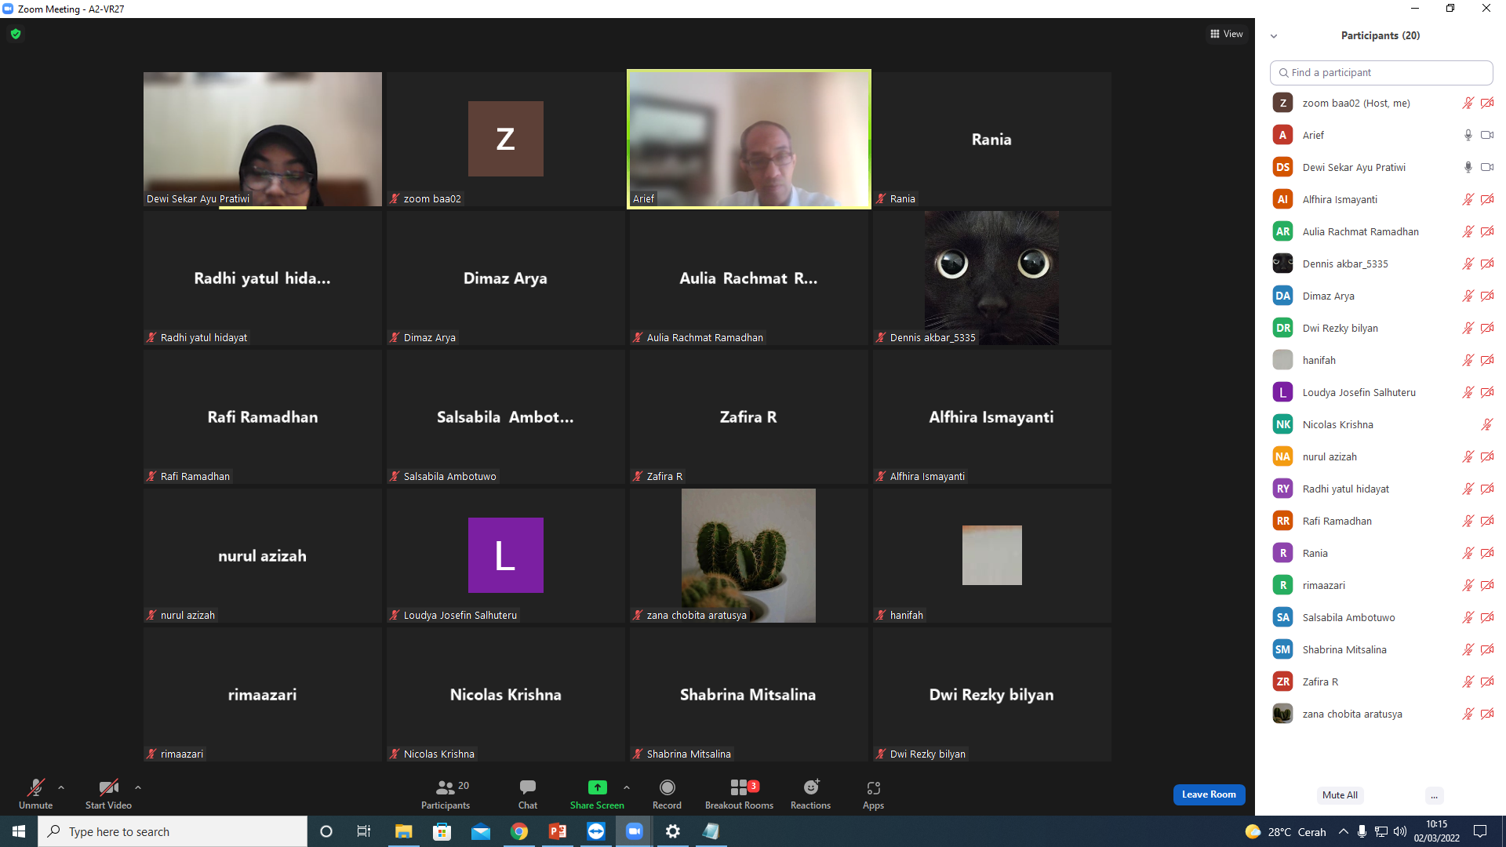1506x847 pixels.
Task: Open TeamViewer from the taskbar
Action: tap(596, 831)
